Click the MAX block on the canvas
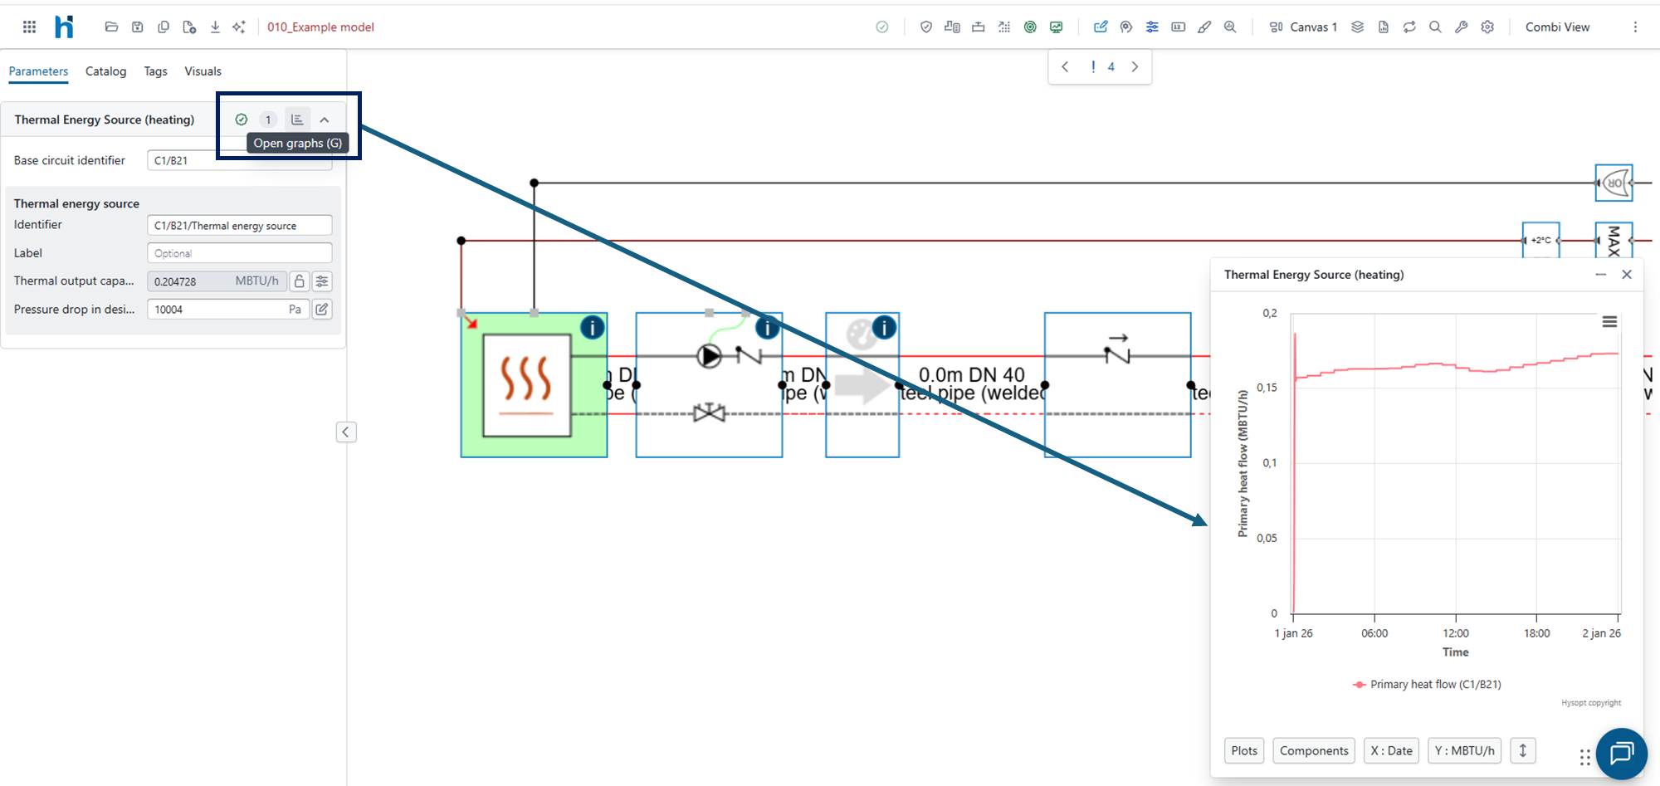The width and height of the screenshot is (1660, 786). [1614, 241]
